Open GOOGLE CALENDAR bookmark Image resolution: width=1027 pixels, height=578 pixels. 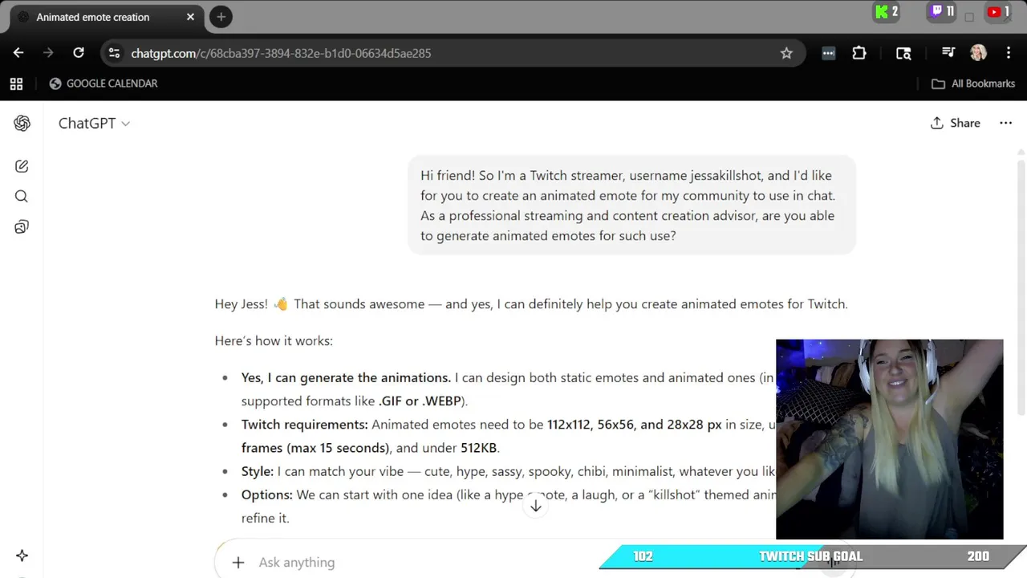click(x=104, y=83)
